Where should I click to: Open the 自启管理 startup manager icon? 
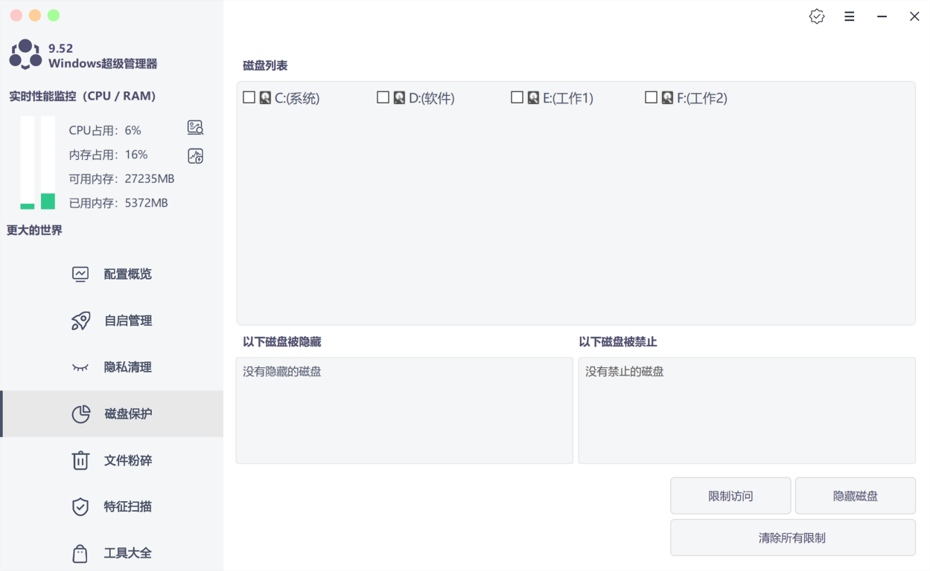(80, 320)
